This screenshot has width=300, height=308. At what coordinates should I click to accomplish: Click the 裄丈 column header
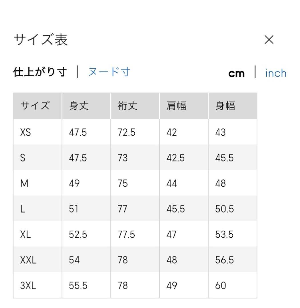click(127, 106)
